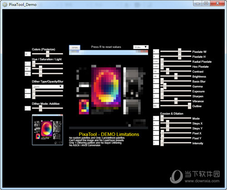Click the large pixelated color preview image
Image resolution: width=227 pixels, height=190 pixels.
click(x=106, y=87)
